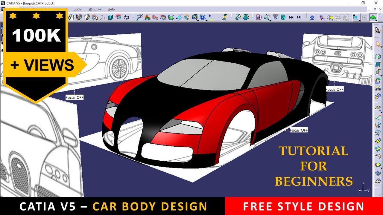Expand dropdown on tree-with-hand icon
The height and width of the screenshot is (215, 383).
pos(270,21)
